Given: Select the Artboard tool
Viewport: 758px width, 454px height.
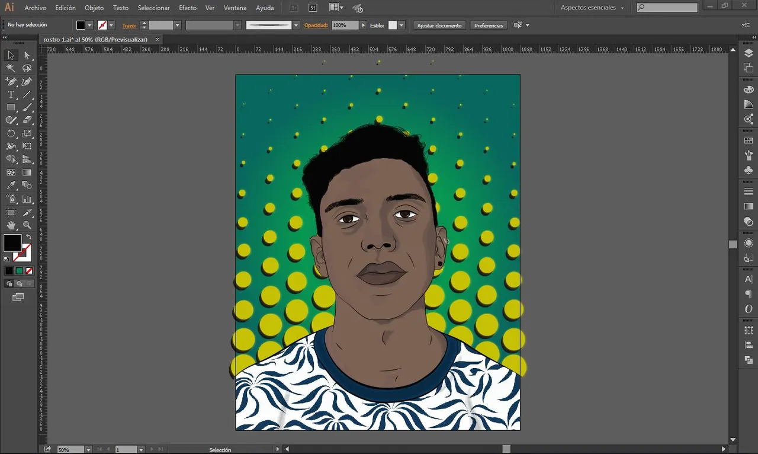Looking at the screenshot, I should pyautogui.click(x=11, y=212).
